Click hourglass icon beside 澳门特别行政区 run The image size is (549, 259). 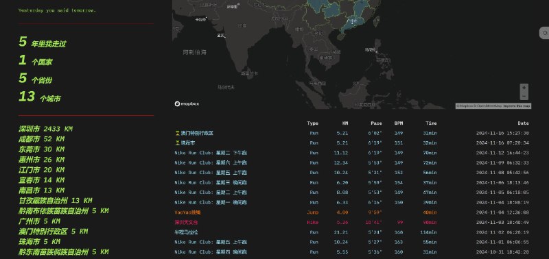[177, 133]
